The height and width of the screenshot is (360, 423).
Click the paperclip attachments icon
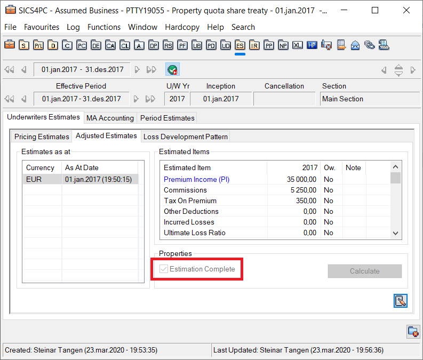tap(369, 45)
